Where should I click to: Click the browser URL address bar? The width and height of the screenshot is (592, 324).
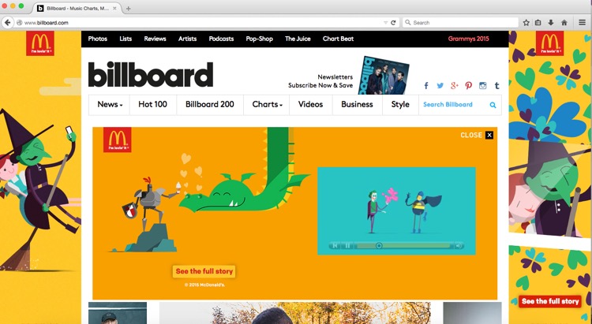202,23
